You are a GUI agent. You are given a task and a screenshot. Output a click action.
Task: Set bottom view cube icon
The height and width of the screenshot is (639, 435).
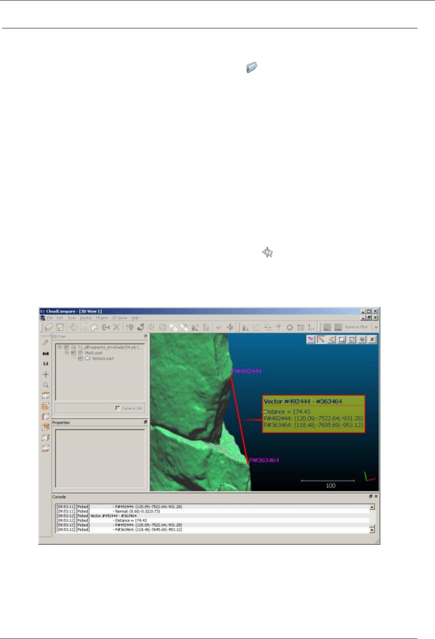[x=46, y=448]
